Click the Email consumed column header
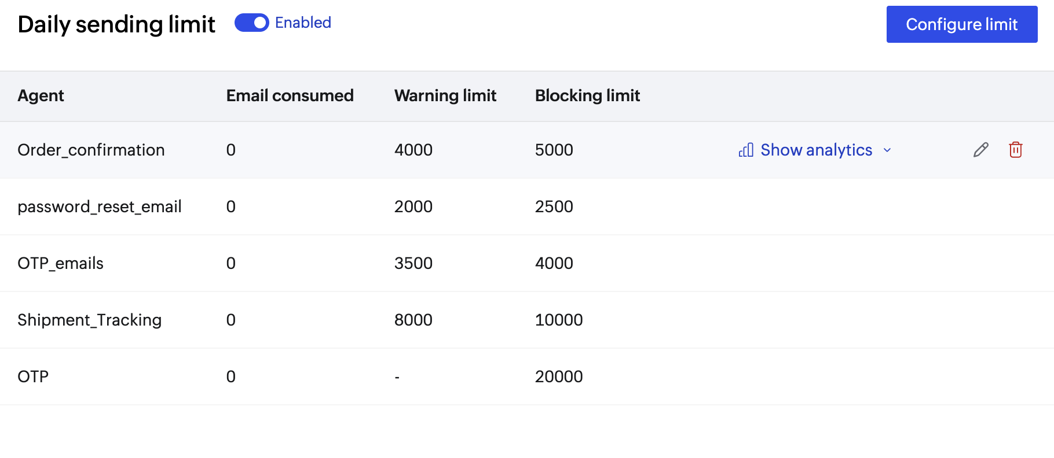This screenshot has height=458, width=1054. 290,96
